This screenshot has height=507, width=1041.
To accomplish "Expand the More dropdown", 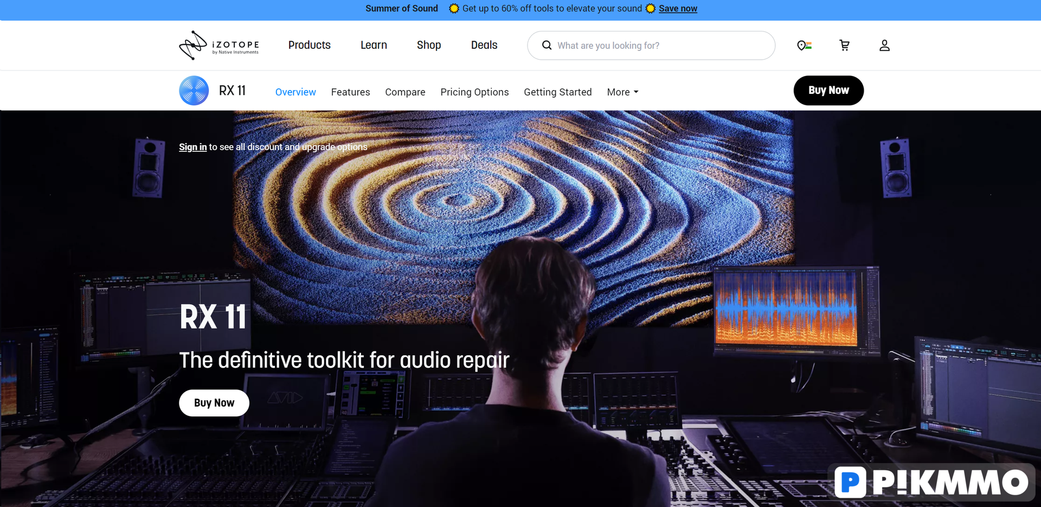I will pyautogui.click(x=622, y=92).
